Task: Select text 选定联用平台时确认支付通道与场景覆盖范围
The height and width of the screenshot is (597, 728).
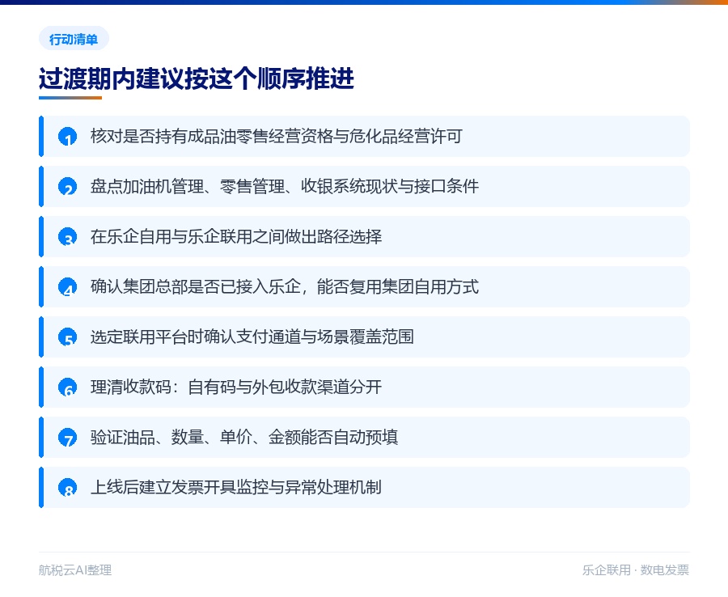Action: pyautogui.click(x=252, y=337)
